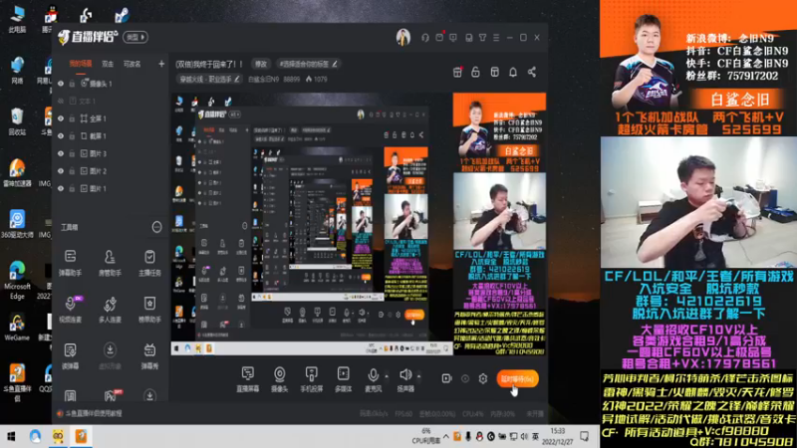Viewport: 797px width, 448px height.
Task: Click the 扬声器 speaker icon
Action: point(405,375)
